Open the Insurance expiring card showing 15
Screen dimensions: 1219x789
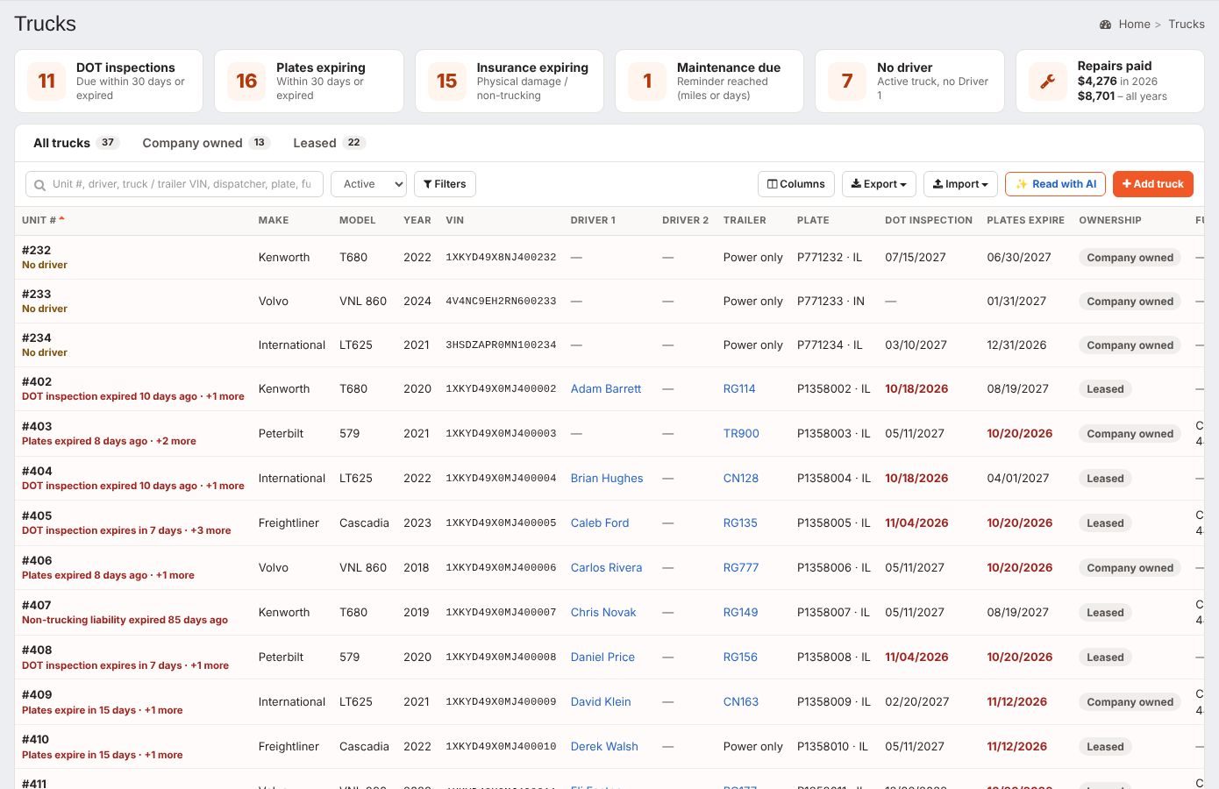point(510,82)
